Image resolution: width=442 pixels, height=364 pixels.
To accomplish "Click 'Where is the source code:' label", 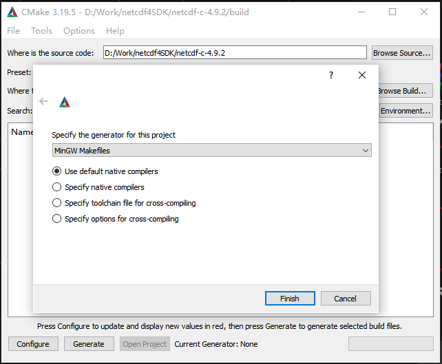I will 50,53.
